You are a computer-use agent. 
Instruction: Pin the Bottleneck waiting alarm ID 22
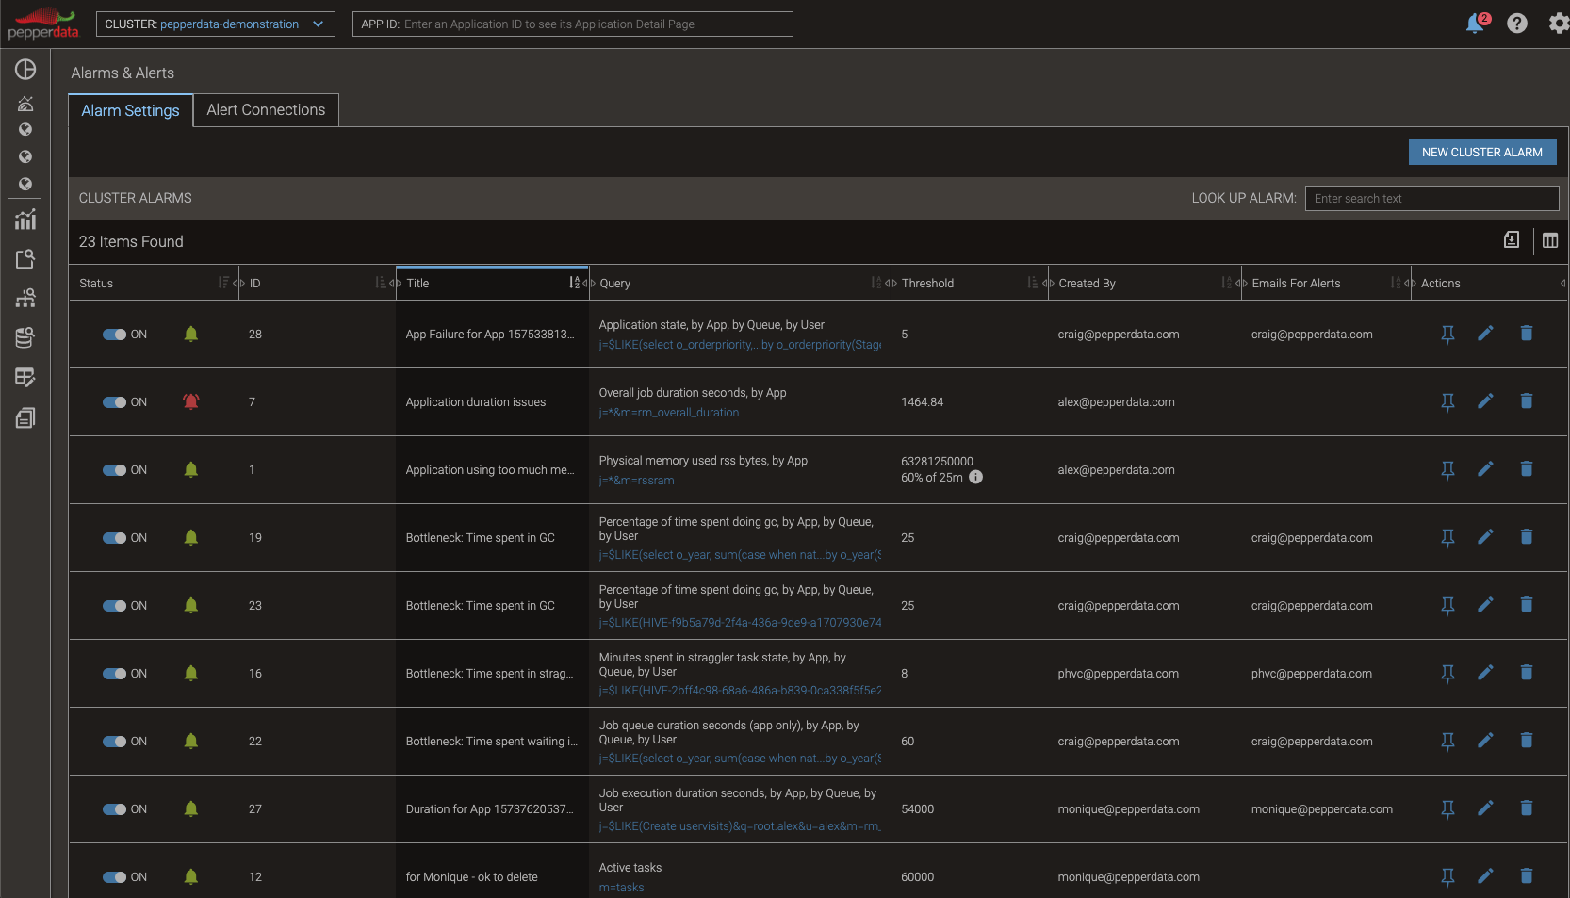(x=1448, y=741)
